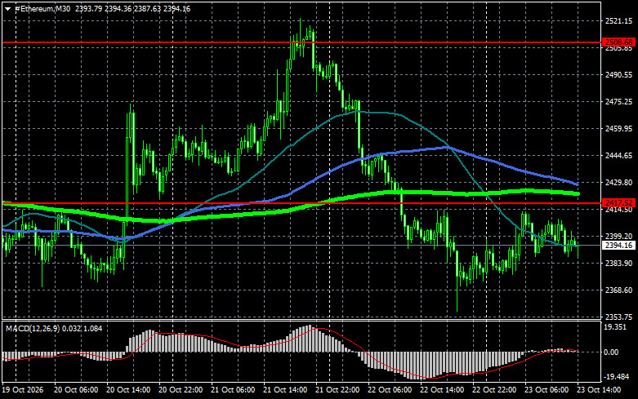
Task: Click the 20 Oct 22:00 time label
Action: pos(181,390)
